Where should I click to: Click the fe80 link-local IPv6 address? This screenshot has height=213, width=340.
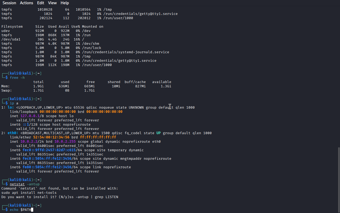(47, 167)
